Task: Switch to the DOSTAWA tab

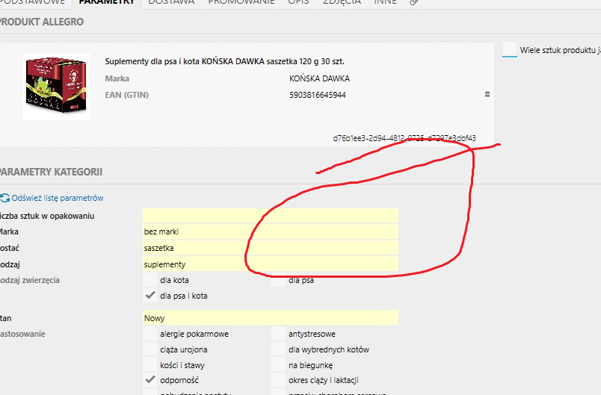Action: [171, 2]
